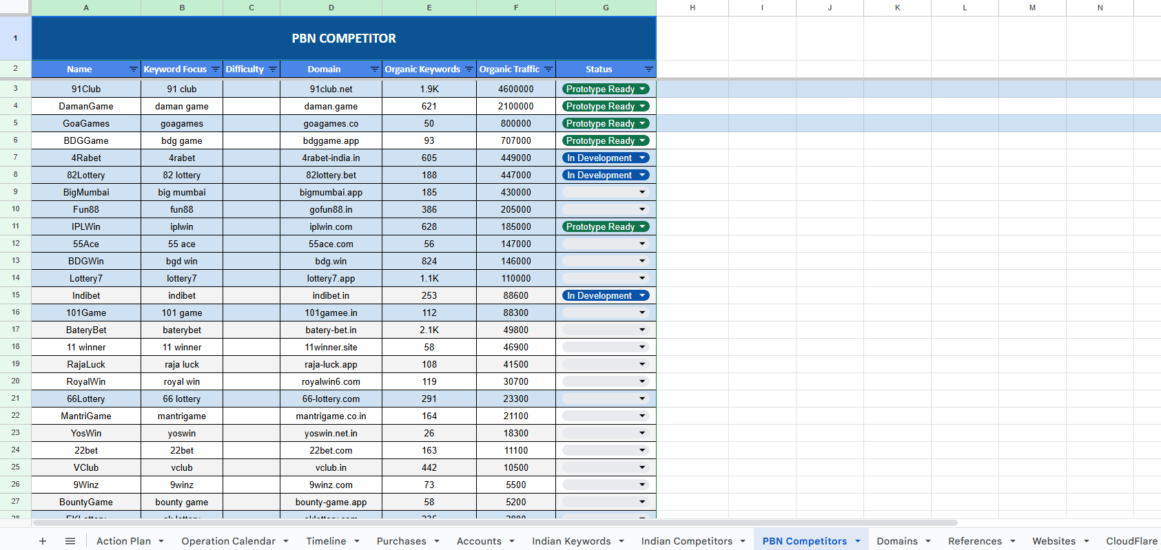Open empty Status dropdown for Fun88

[x=606, y=209]
